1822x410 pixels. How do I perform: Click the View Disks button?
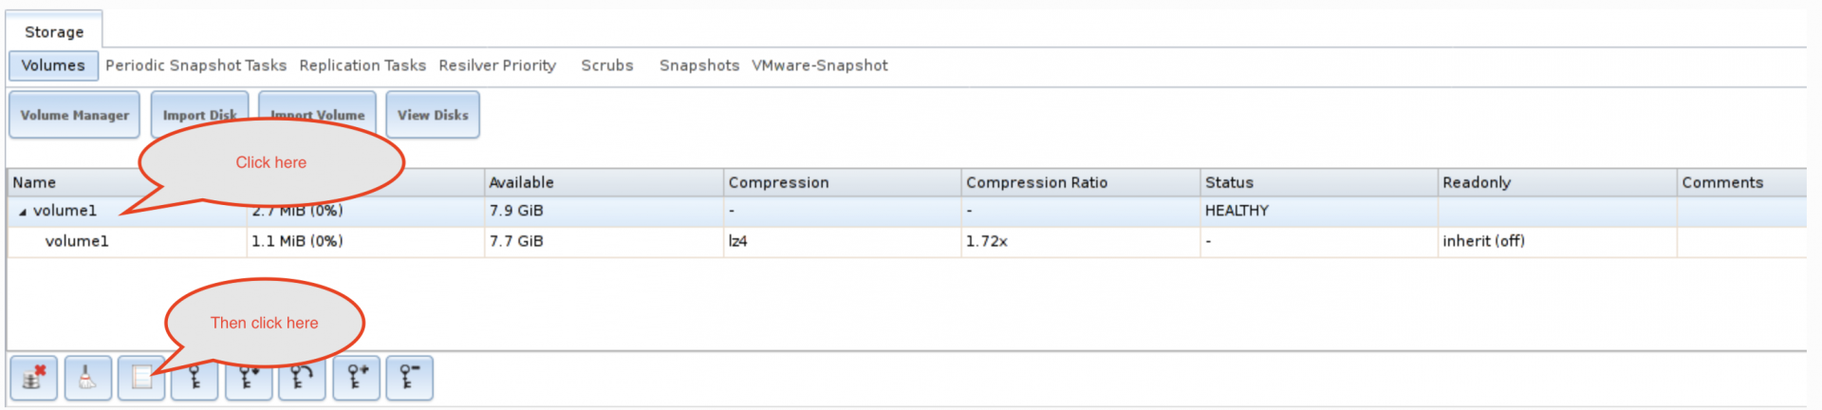click(433, 115)
